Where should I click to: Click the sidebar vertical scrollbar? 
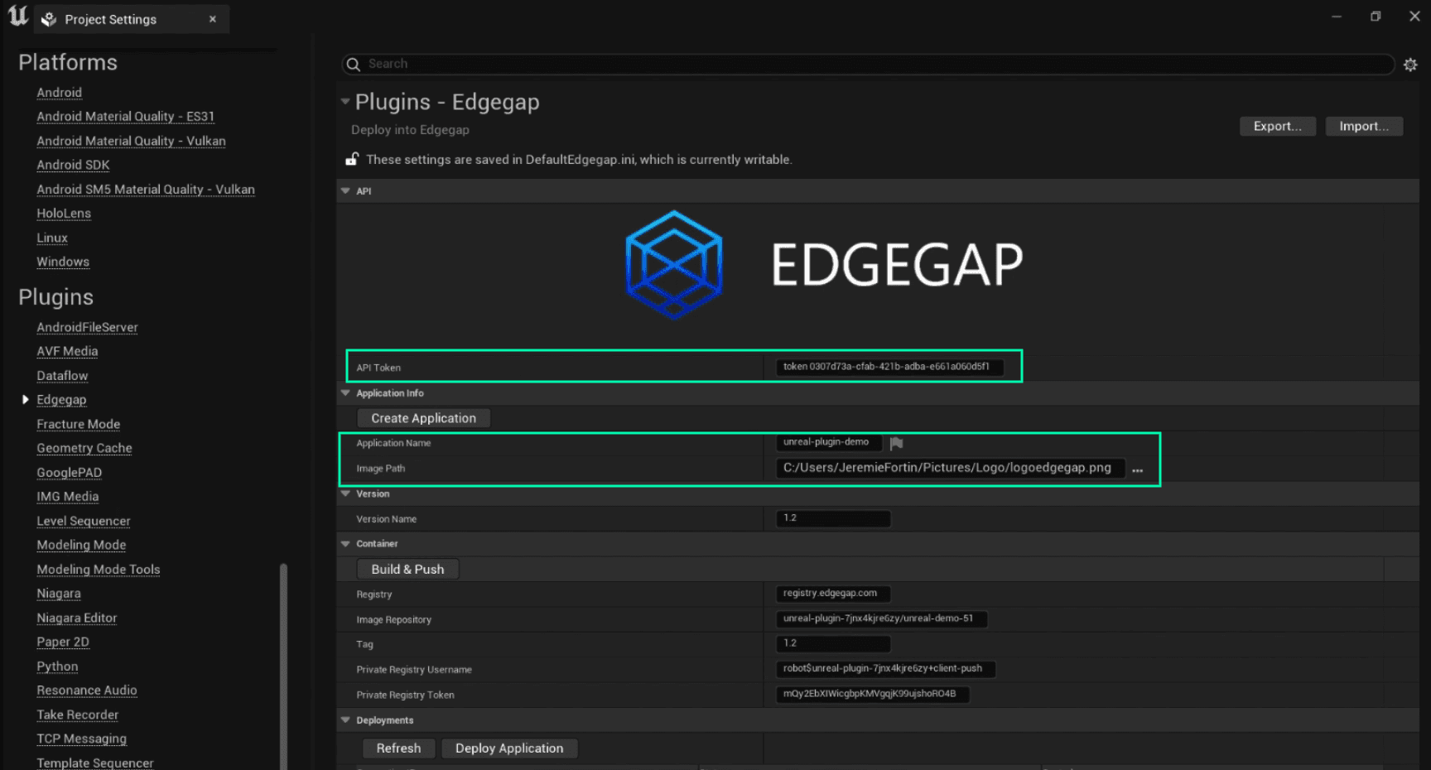point(283,667)
